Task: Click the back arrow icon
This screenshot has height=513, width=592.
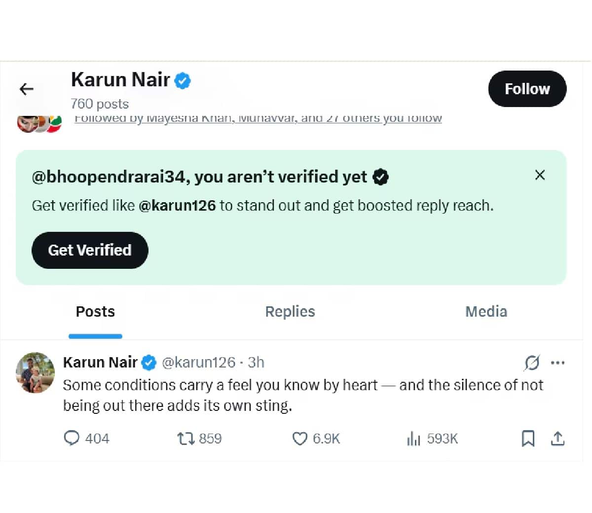Action: pos(27,89)
